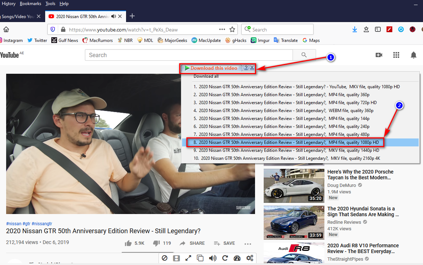Click the red pencil extension icon
The image size is (423, 265).
point(389,29)
